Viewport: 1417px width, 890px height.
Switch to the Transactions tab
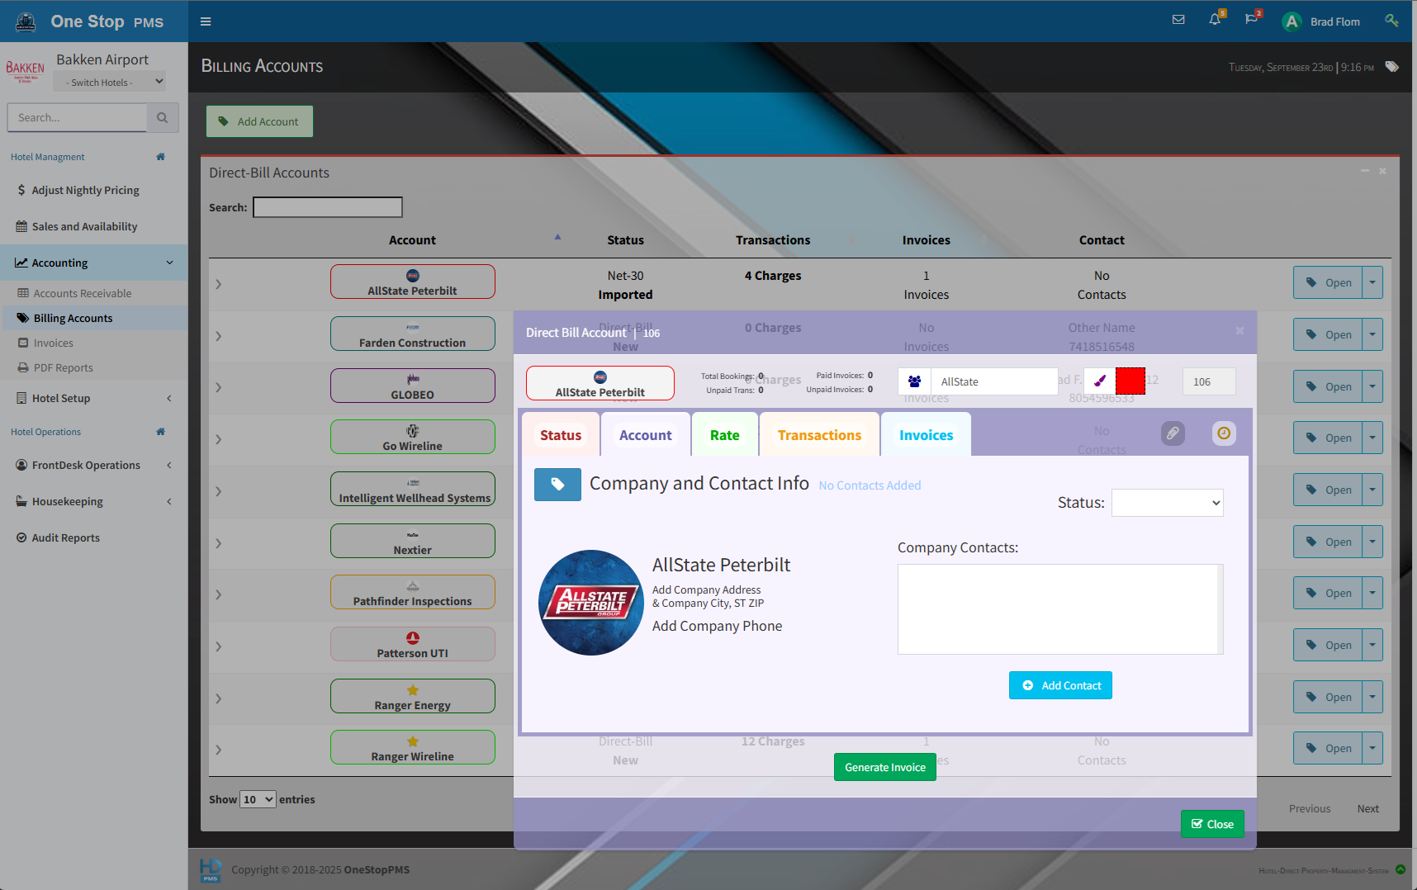819,435
